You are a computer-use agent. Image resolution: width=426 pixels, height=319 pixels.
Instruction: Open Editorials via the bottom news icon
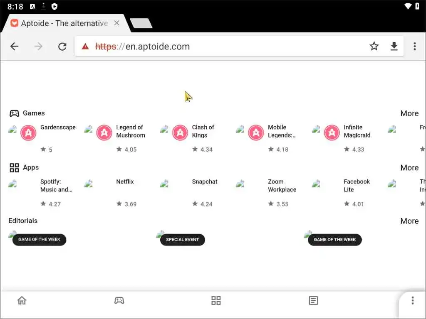tap(313, 300)
